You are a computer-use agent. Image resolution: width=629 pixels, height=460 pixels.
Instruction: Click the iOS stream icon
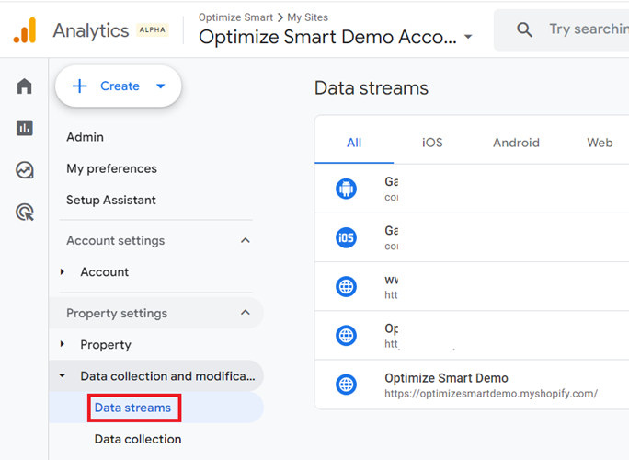pos(346,237)
